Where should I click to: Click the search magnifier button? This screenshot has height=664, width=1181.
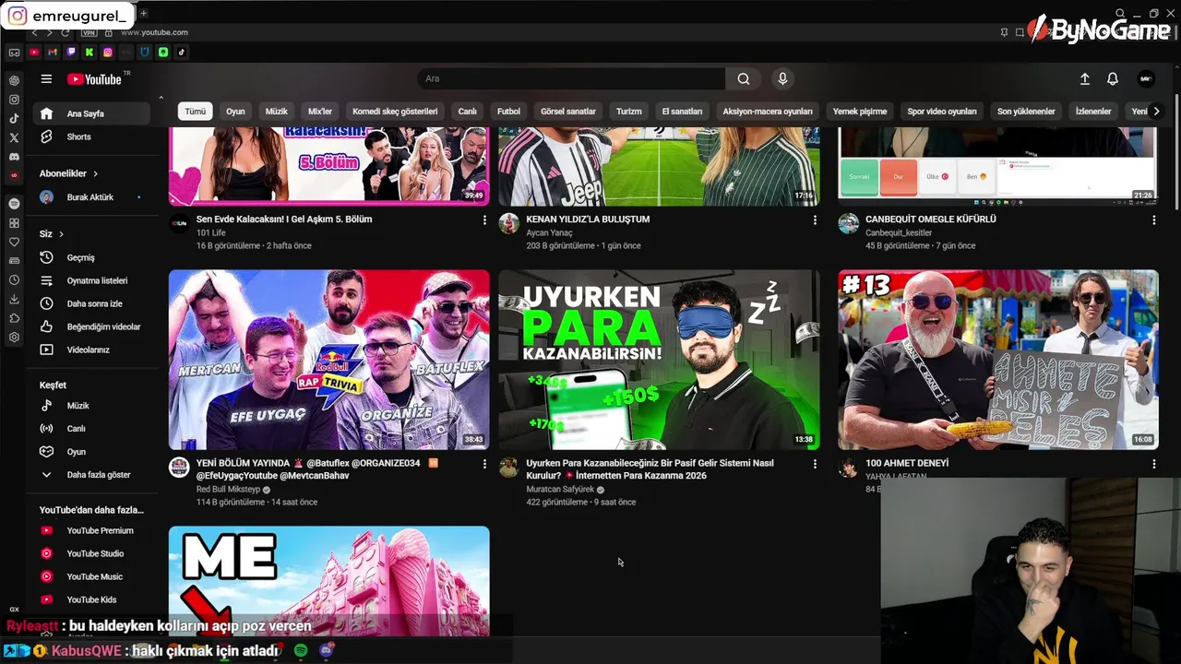click(x=744, y=78)
